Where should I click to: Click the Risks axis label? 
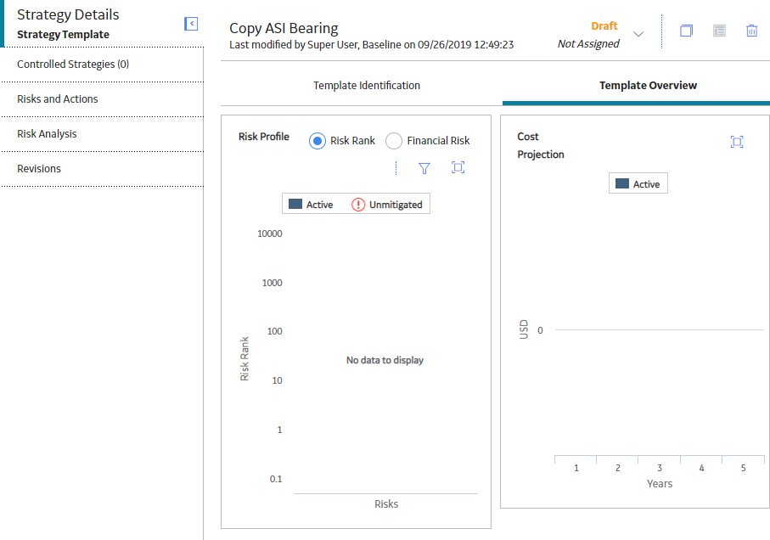386,504
